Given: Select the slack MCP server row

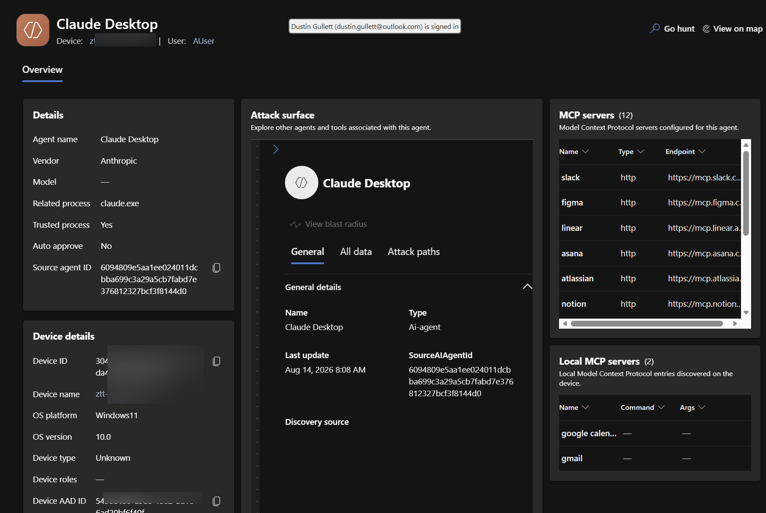Looking at the screenshot, I should pos(650,178).
